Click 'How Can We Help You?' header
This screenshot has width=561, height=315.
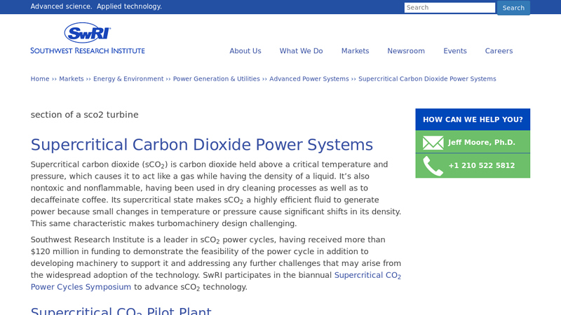473,119
